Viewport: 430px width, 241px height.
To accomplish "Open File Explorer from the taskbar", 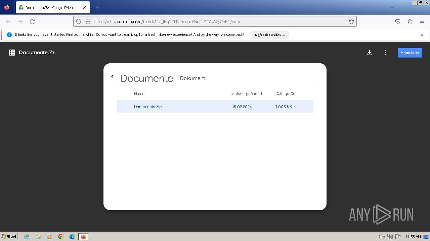I will coord(38,237).
